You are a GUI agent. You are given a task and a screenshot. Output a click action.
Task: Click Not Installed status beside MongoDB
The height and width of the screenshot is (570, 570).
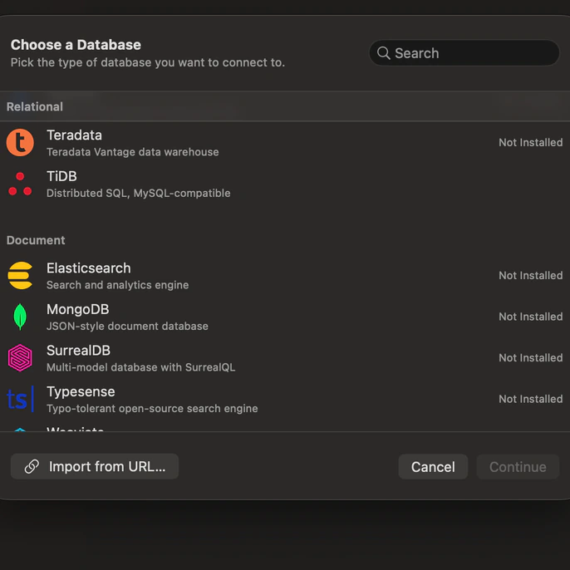click(x=530, y=317)
